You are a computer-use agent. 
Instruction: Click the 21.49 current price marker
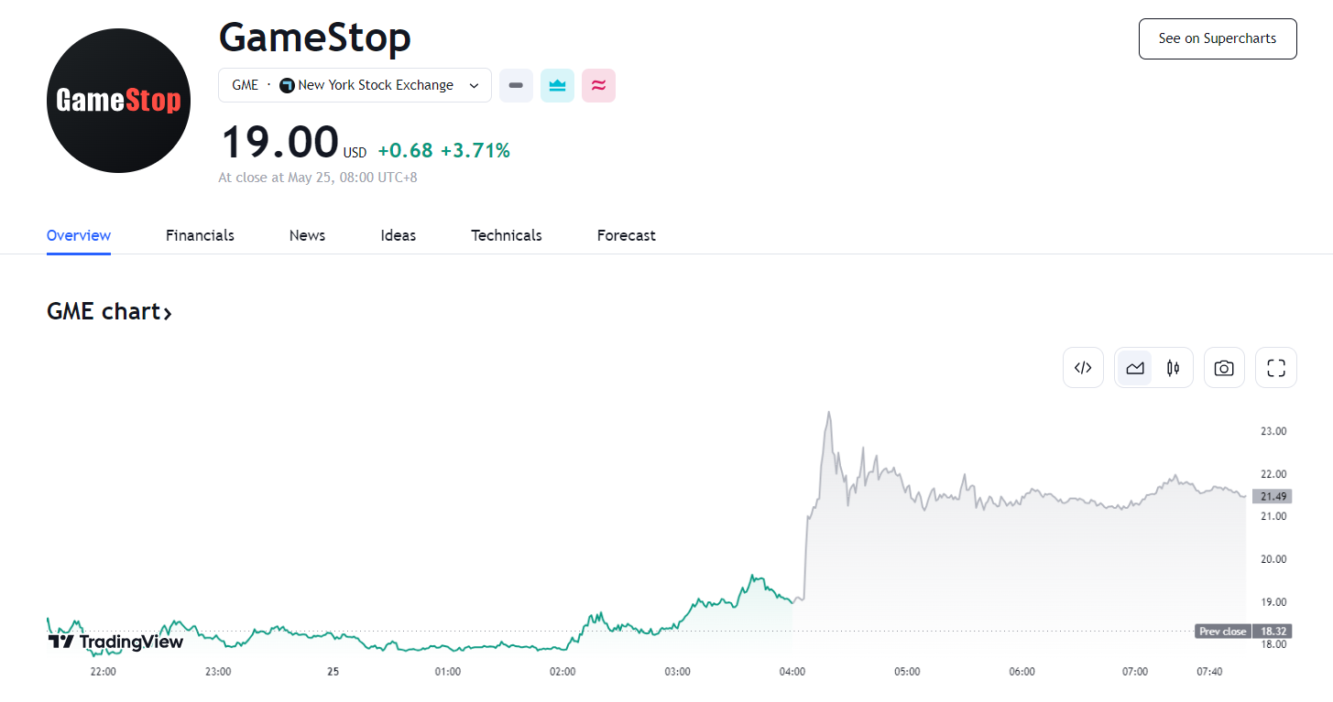(x=1273, y=496)
